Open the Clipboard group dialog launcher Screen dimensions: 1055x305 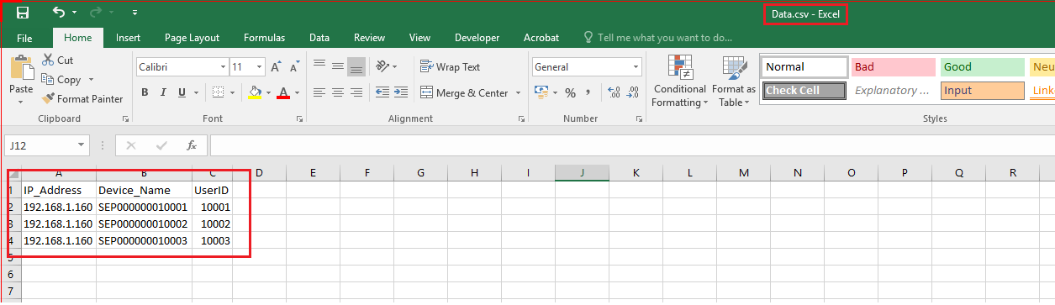(x=125, y=119)
